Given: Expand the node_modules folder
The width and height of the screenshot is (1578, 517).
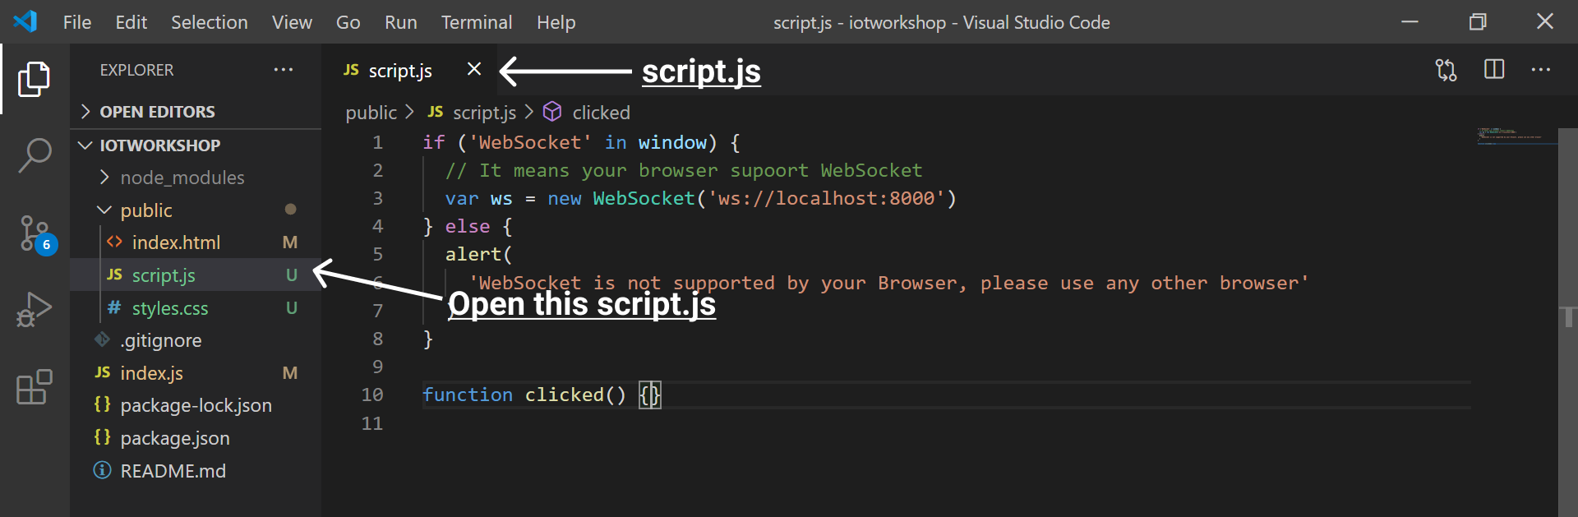Looking at the screenshot, I should coord(196,178).
